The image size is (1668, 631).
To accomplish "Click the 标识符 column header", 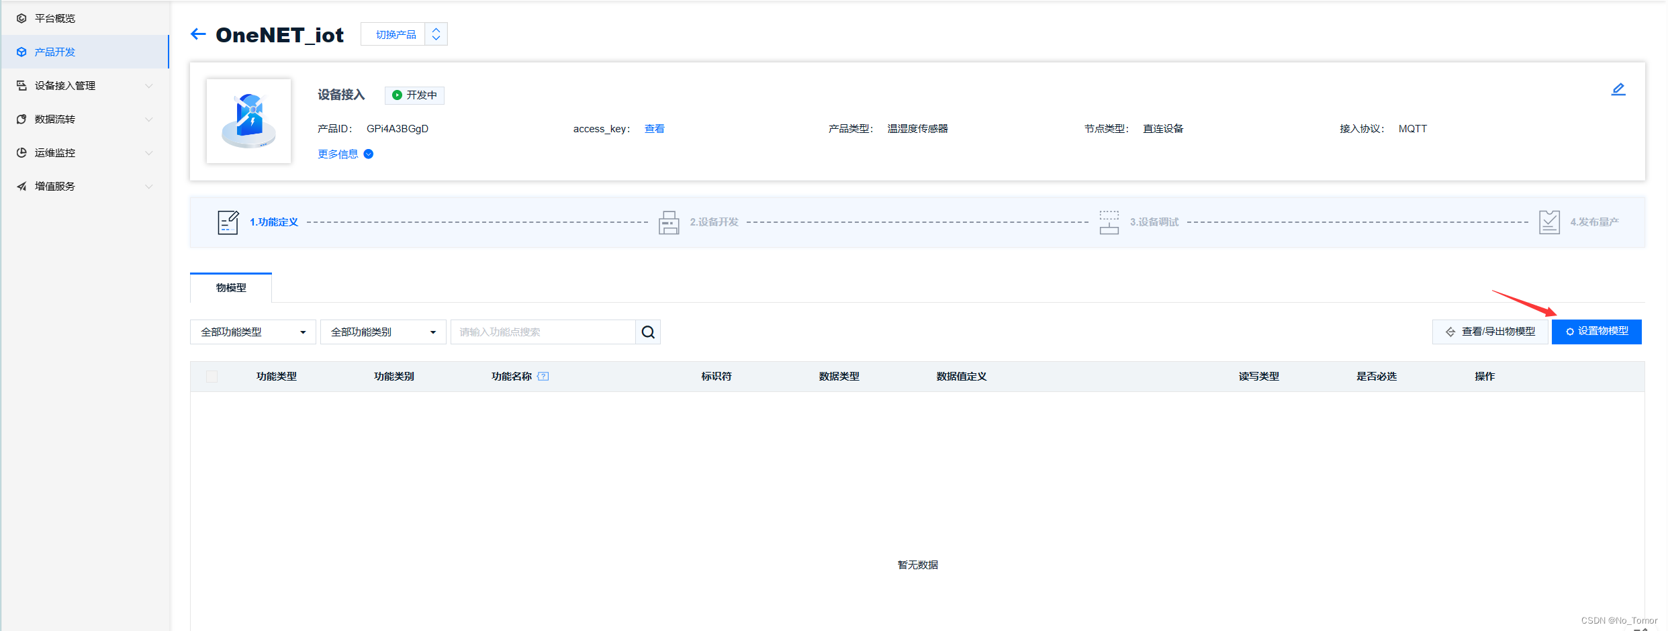I will click(x=716, y=377).
